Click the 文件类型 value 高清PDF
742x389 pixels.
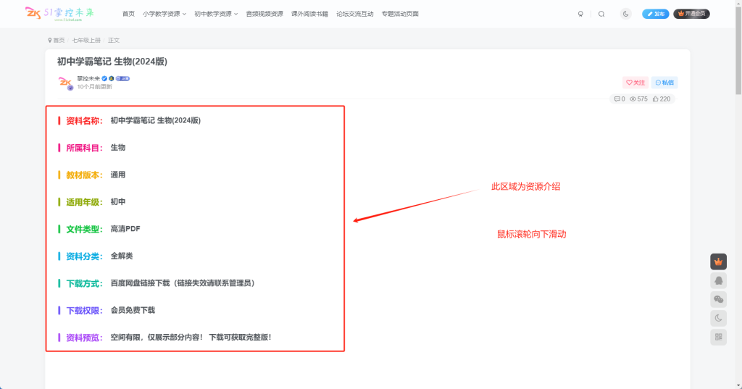(125, 229)
